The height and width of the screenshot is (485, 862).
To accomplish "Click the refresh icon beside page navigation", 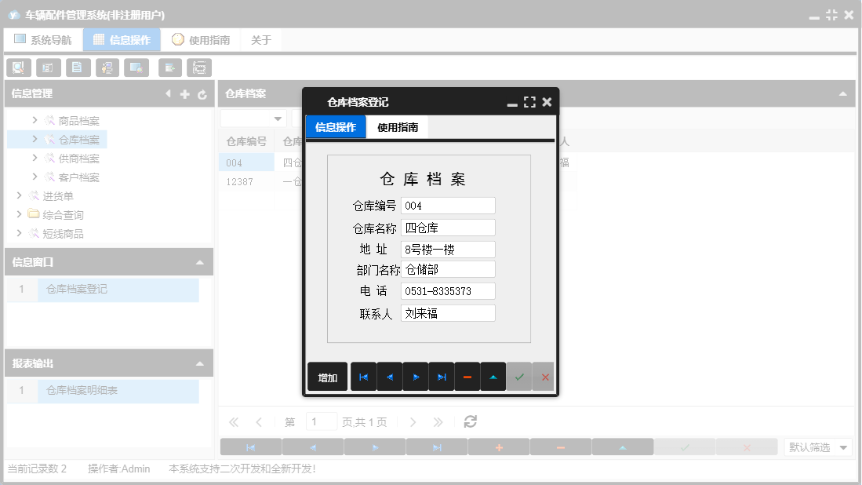I will (x=470, y=421).
